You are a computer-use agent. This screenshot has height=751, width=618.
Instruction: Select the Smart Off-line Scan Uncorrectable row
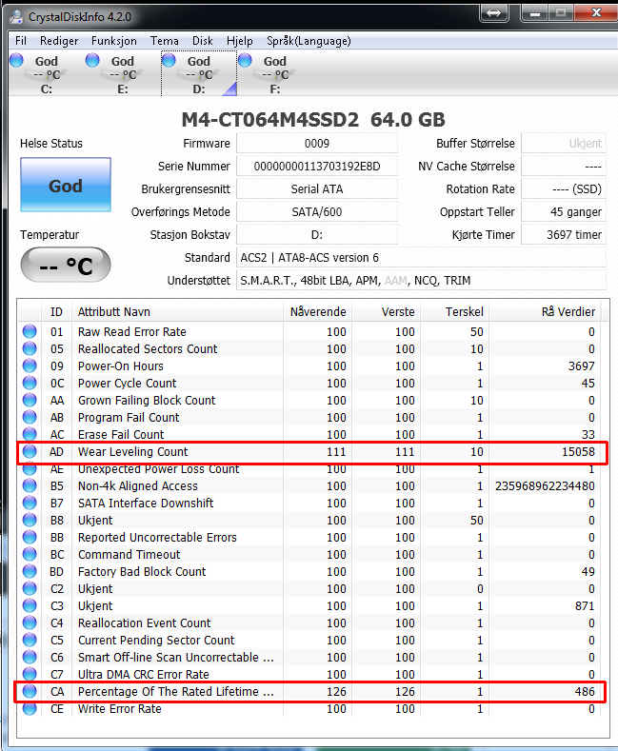click(x=309, y=657)
